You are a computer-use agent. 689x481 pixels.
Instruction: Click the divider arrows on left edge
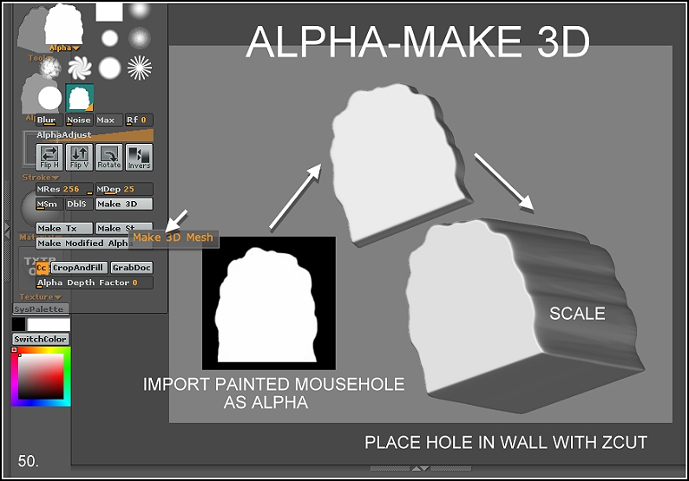[7, 231]
